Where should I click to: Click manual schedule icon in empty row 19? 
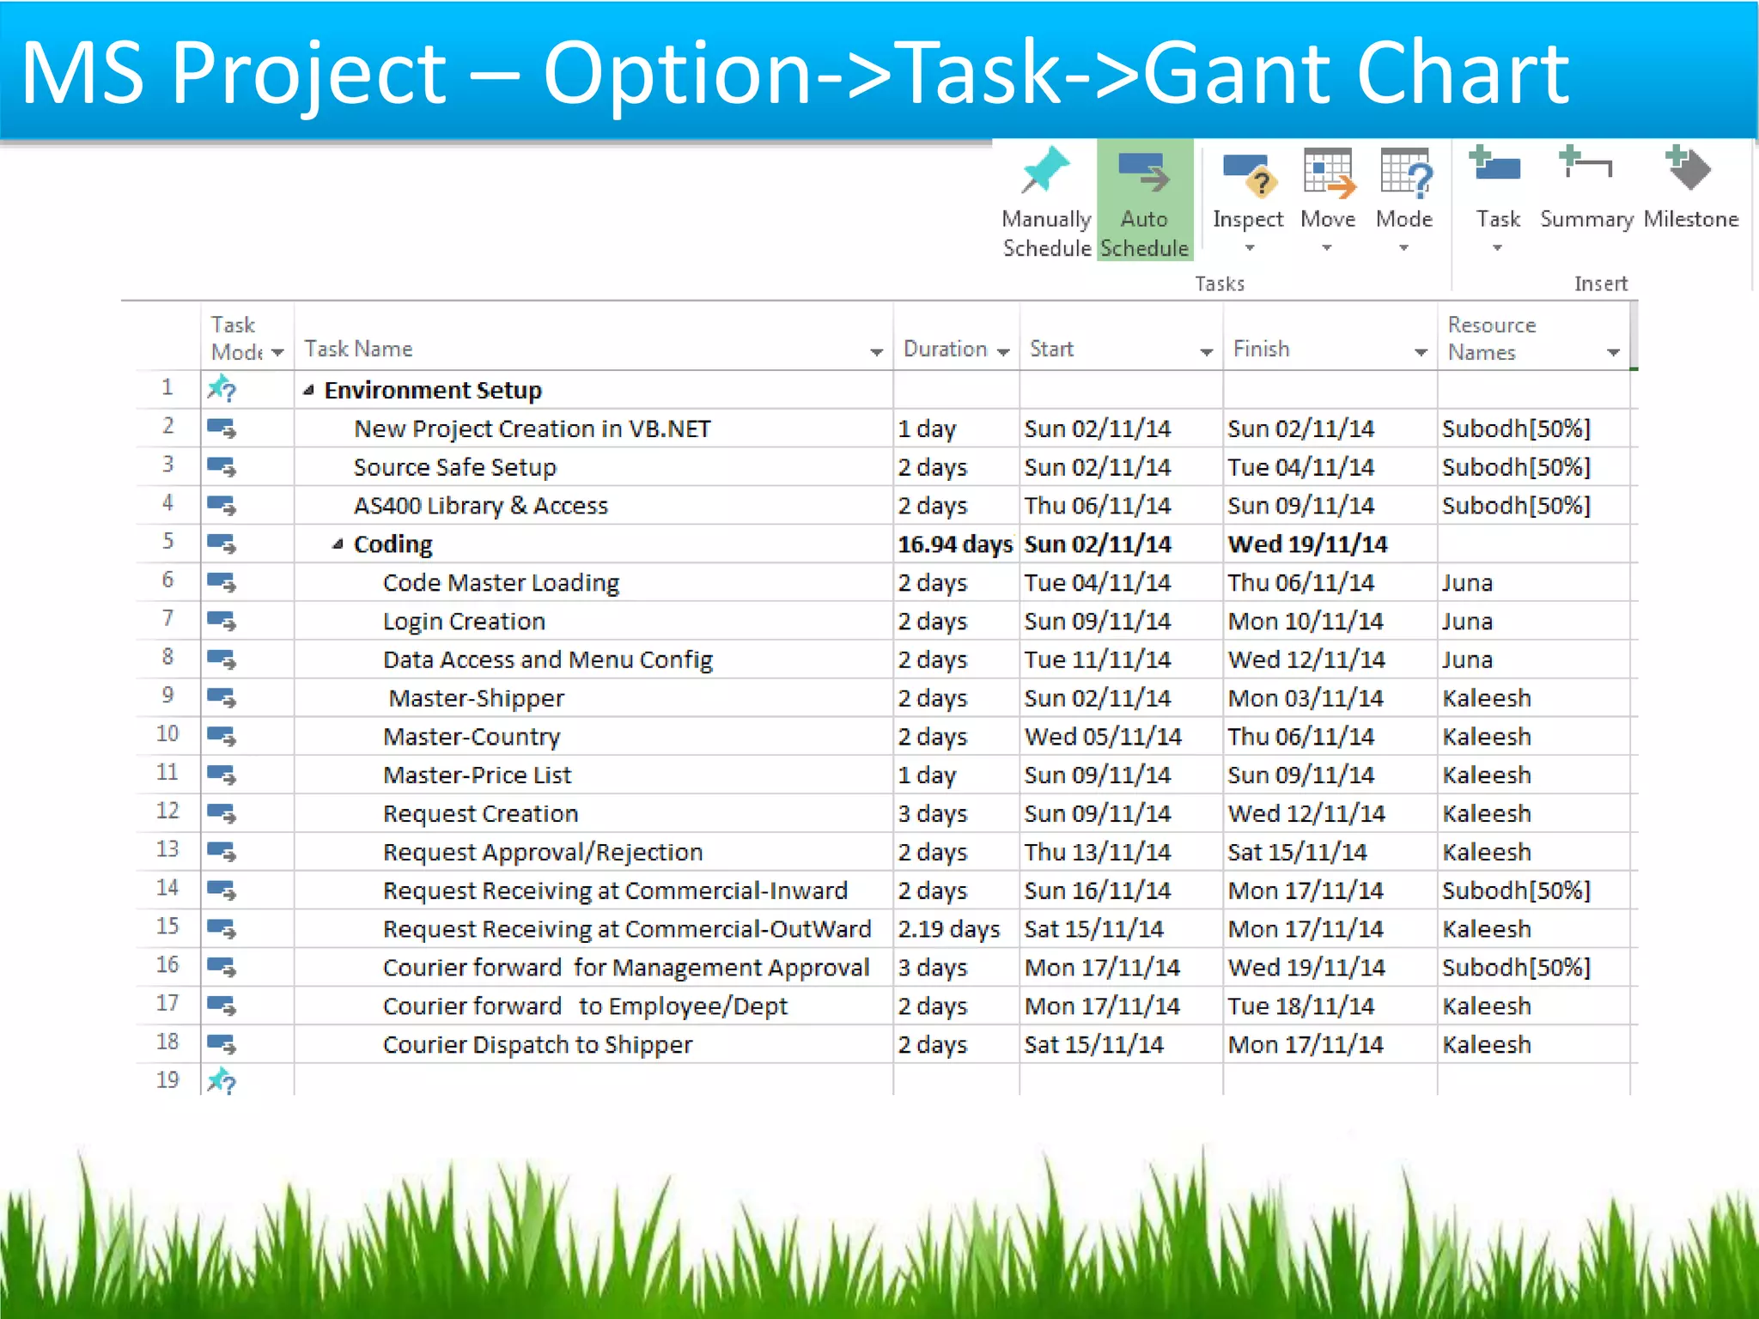[222, 1080]
